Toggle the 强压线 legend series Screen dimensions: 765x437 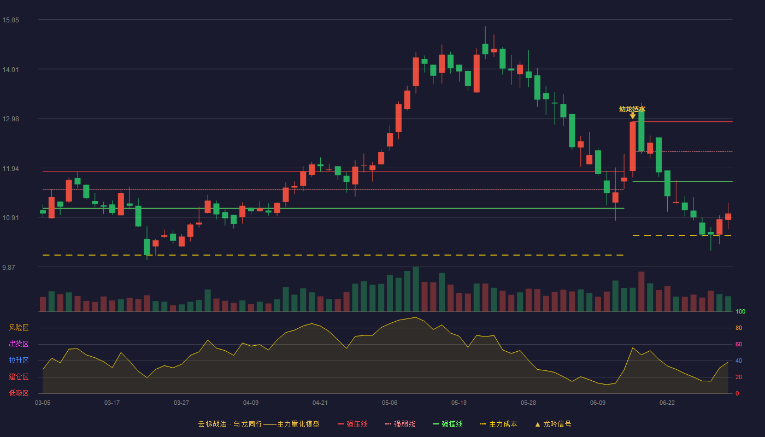click(352, 424)
